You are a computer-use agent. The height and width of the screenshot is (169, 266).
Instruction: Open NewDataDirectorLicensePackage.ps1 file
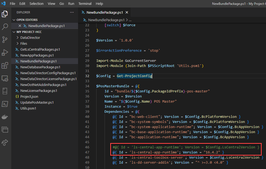pyautogui.click(x=49, y=79)
